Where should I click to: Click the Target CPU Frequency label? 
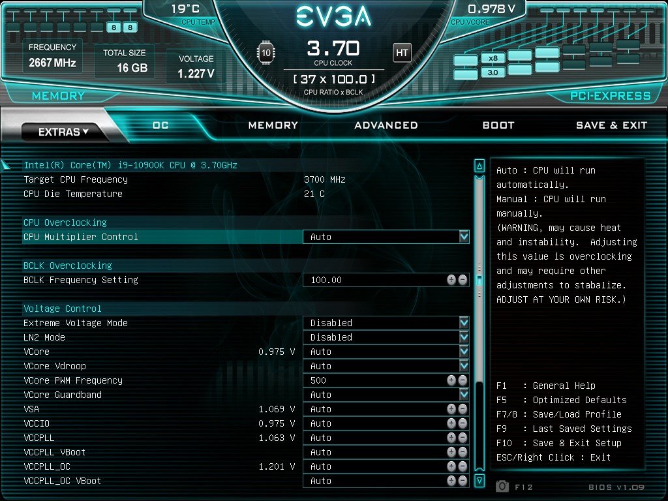tap(76, 180)
